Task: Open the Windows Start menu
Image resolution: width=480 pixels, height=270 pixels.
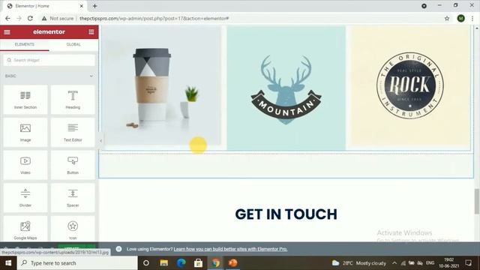Action: pos(8,263)
